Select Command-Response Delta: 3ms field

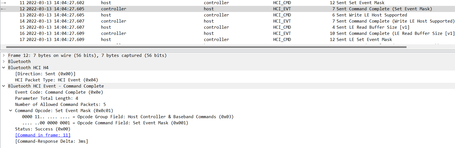52,141
